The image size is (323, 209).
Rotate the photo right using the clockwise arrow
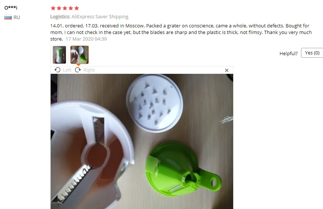click(78, 70)
